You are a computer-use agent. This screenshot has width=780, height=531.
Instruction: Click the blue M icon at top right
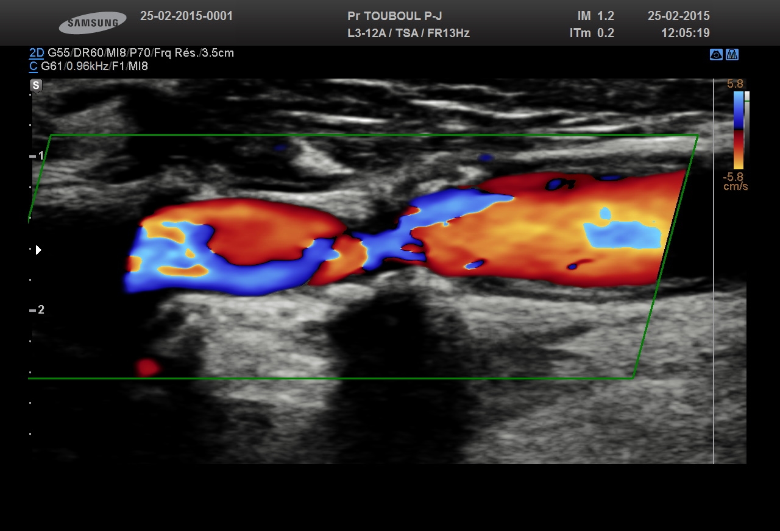pos(732,55)
